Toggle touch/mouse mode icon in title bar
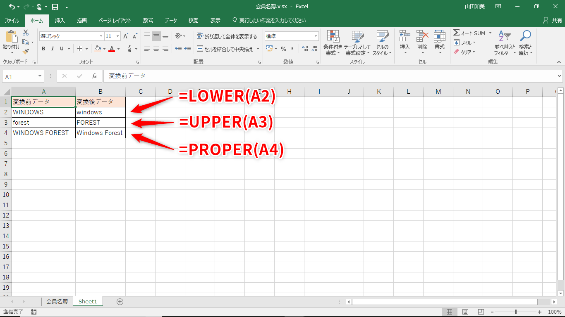This screenshot has height=317, width=565. pos(39,7)
